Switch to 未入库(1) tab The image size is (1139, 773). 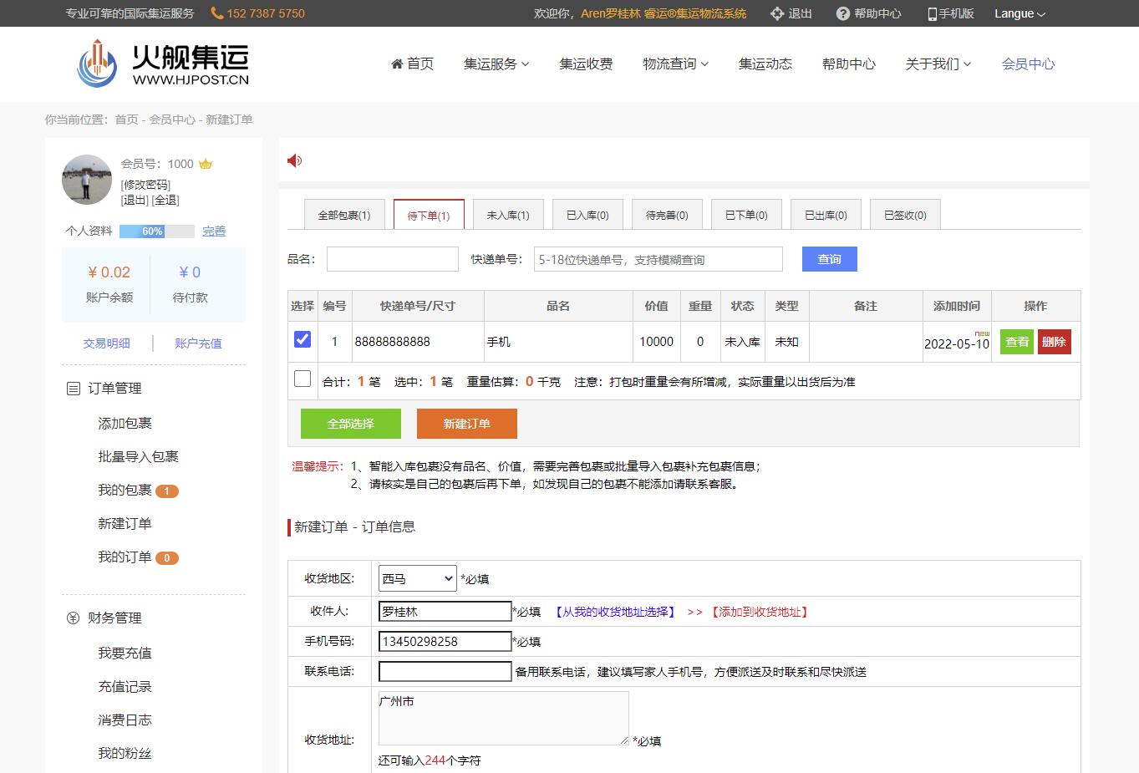pos(508,215)
